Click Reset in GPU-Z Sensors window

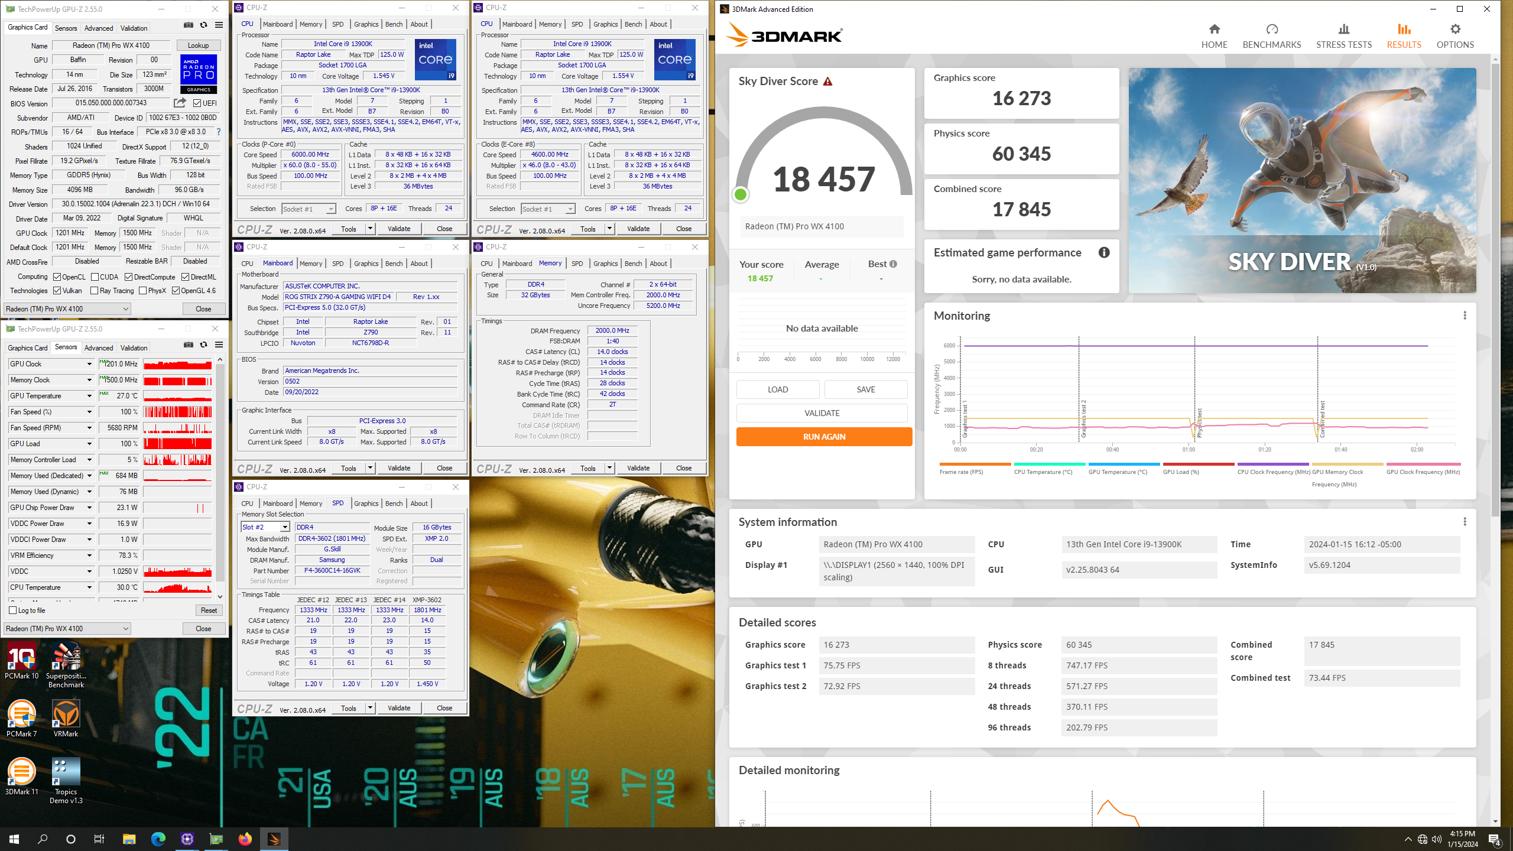[209, 610]
